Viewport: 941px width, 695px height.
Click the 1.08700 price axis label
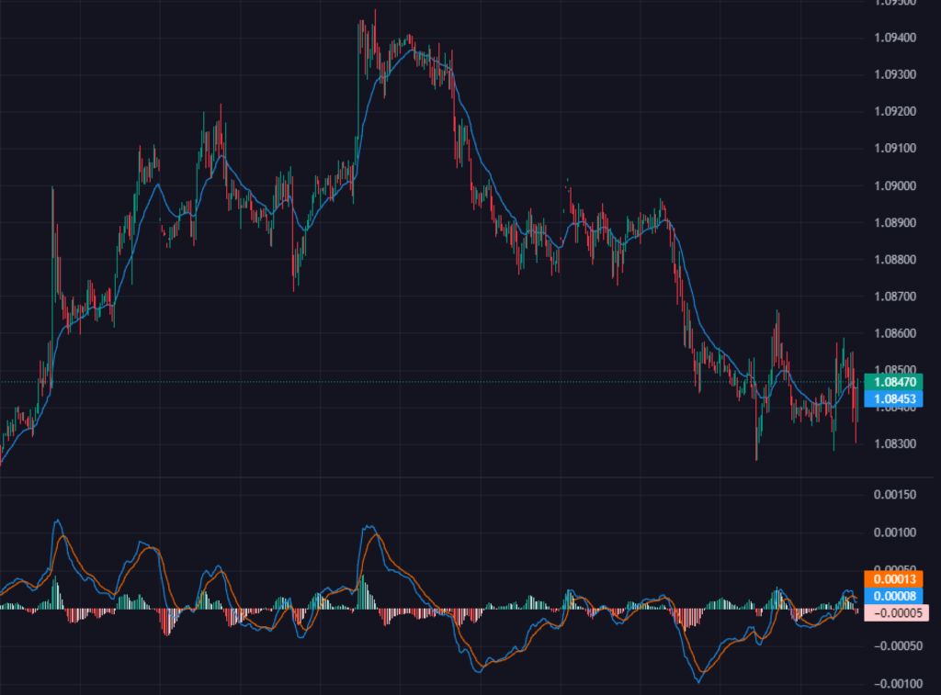pyautogui.click(x=894, y=297)
